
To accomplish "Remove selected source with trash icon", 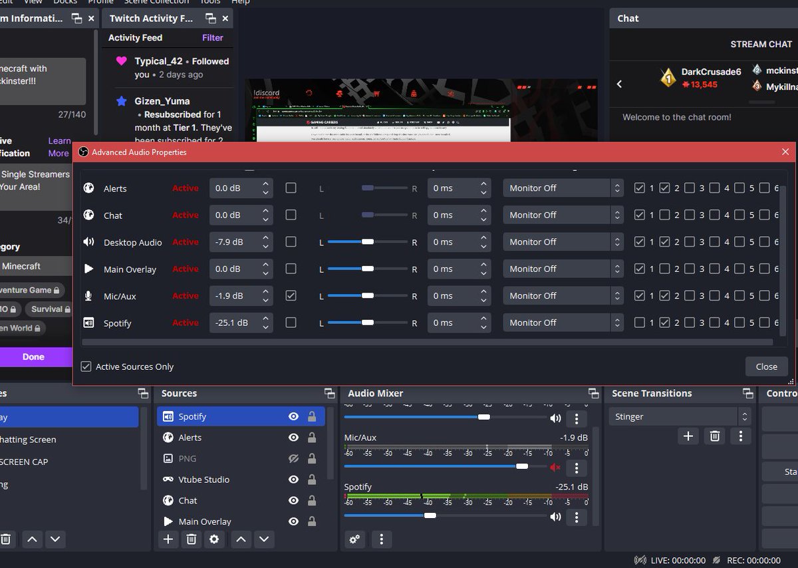I will click(191, 539).
